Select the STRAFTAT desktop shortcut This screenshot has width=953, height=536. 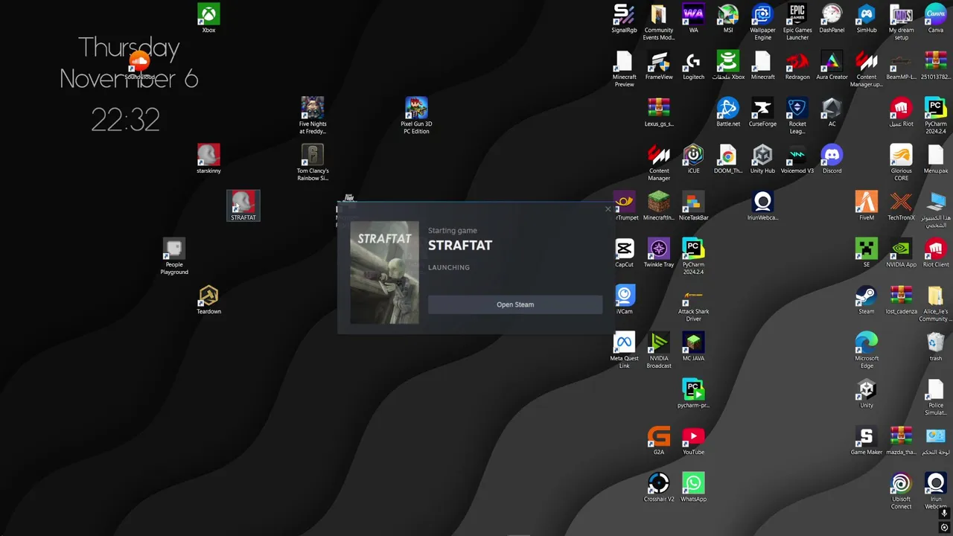[243, 205]
